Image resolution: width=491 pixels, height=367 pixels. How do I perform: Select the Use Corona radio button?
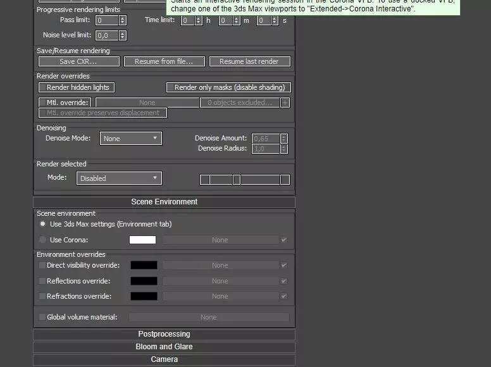43,240
